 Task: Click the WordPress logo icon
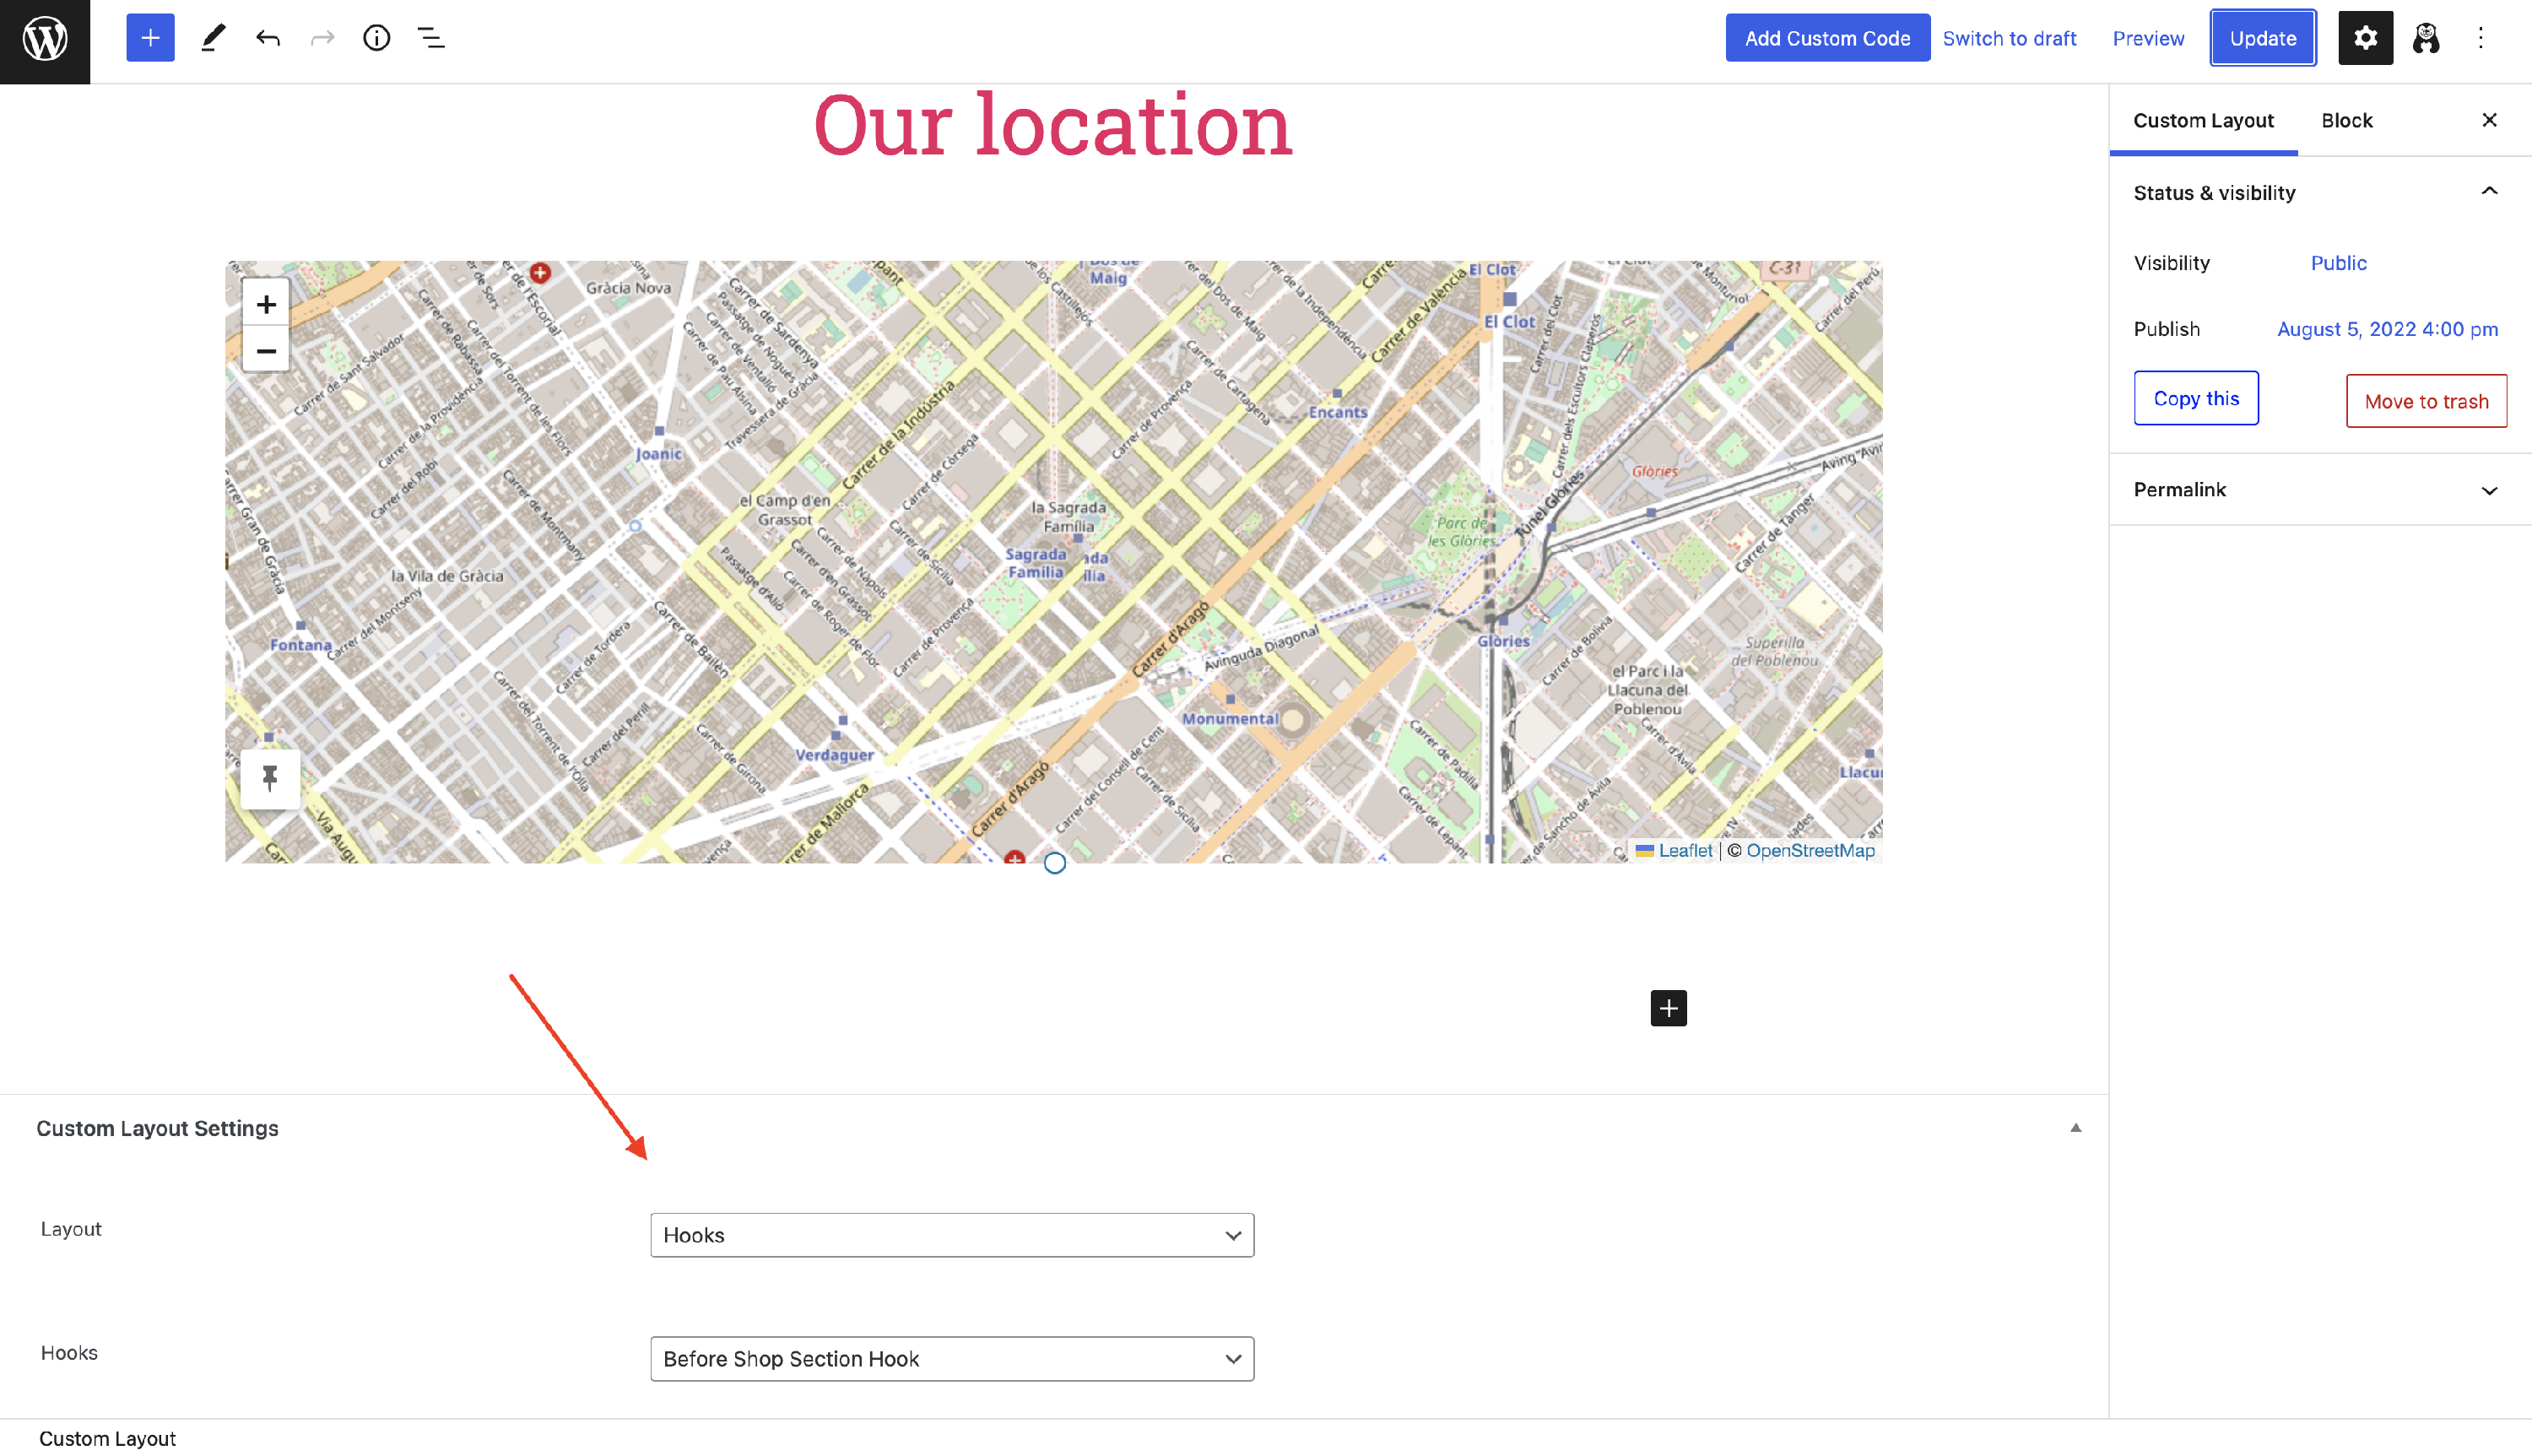point(45,40)
